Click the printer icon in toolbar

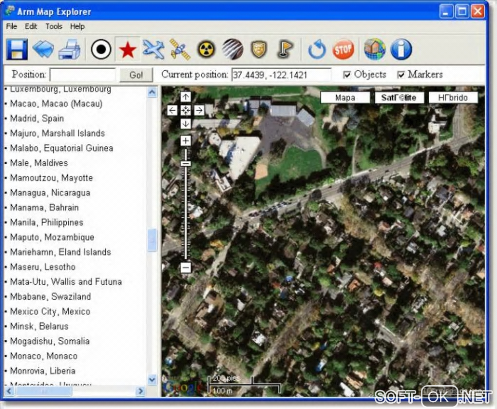[70, 50]
